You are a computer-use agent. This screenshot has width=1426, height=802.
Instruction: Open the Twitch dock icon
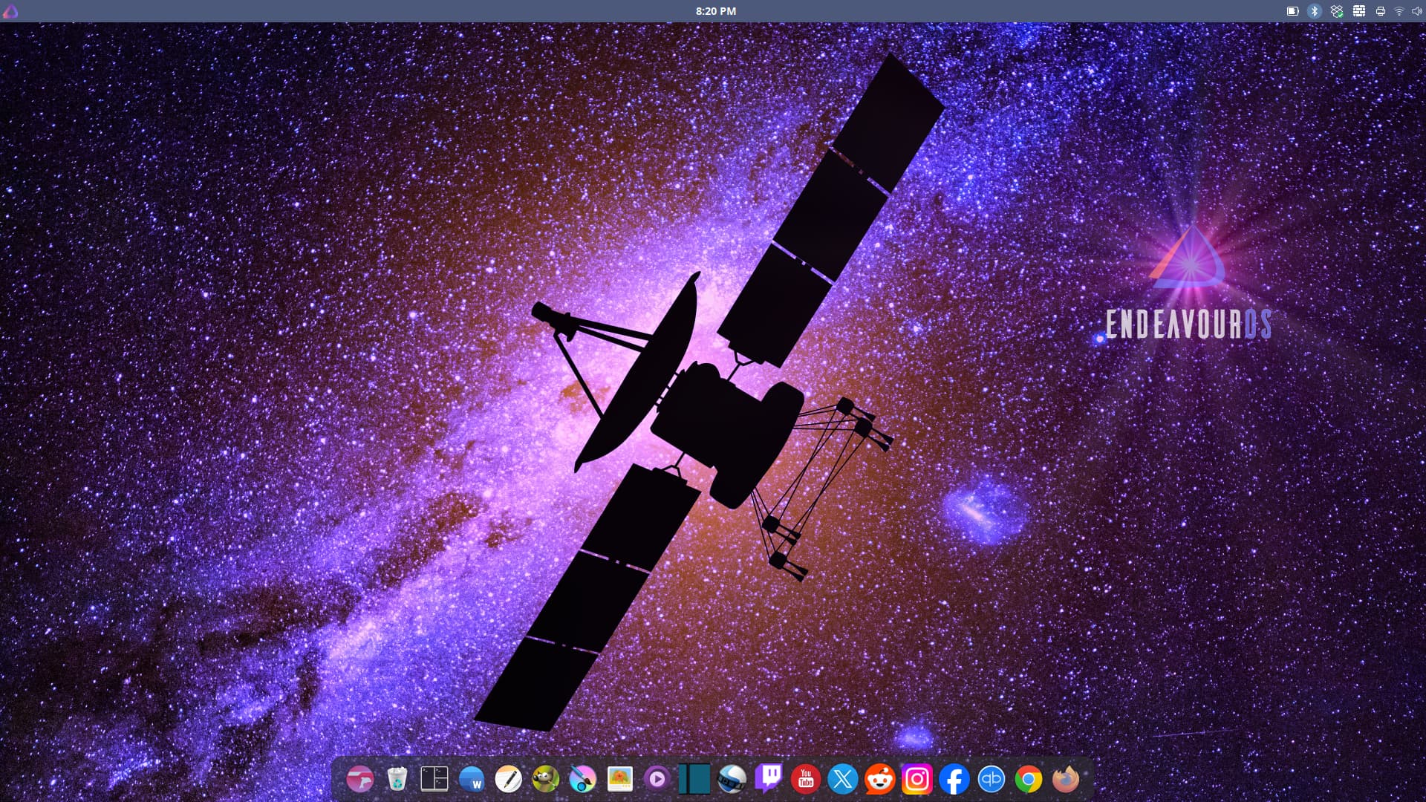pos(769,779)
